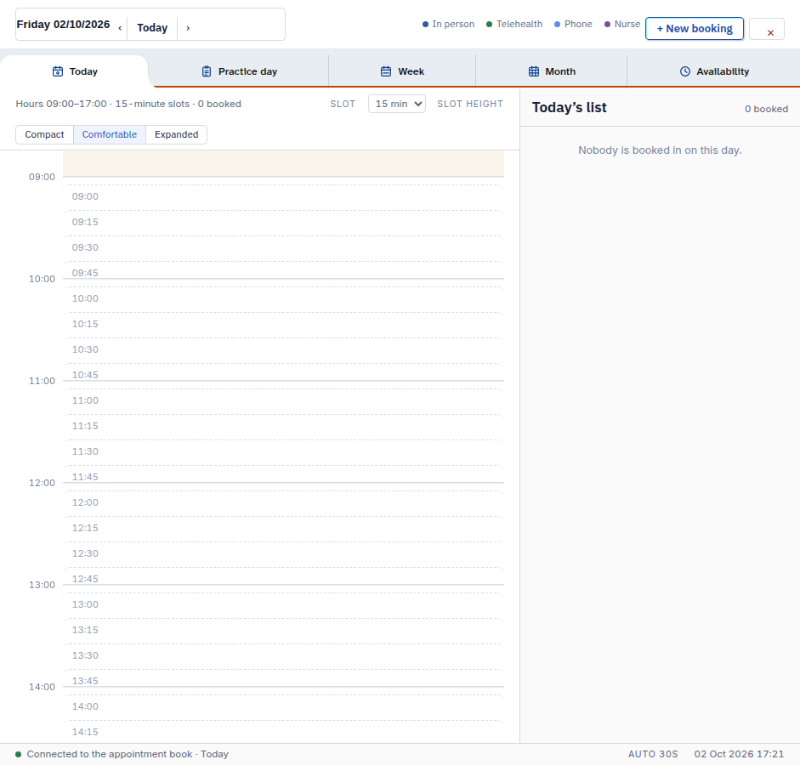800x765 pixels.
Task: Select the 13:30 appointment slot
Action: (284, 656)
